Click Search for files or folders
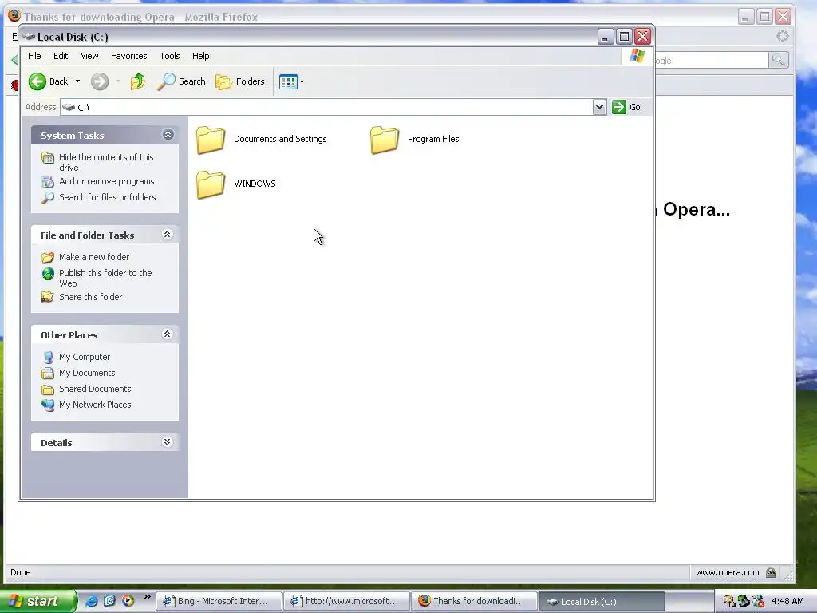The height and width of the screenshot is (613, 817). tap(108, 197)
